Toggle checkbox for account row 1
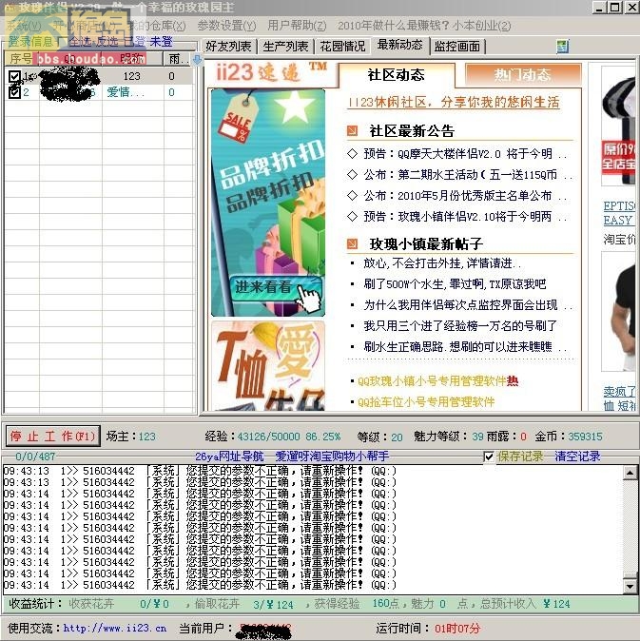The height and width of the screenshot is (641, 640). [x=14, y=76]
